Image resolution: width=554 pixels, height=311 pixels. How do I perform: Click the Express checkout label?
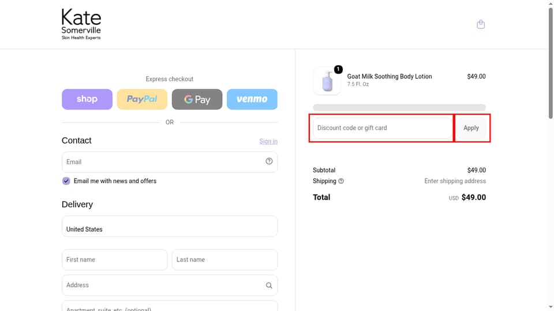(x=170, y=79)
